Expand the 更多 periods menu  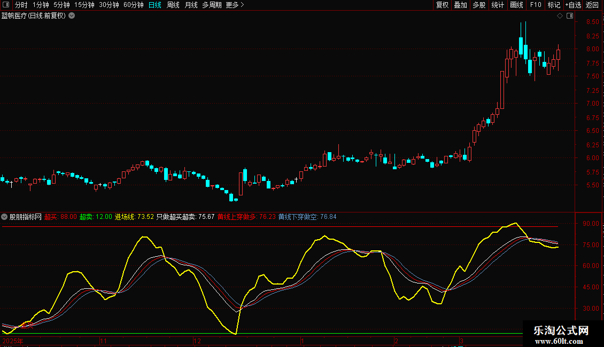pos(235,5)
